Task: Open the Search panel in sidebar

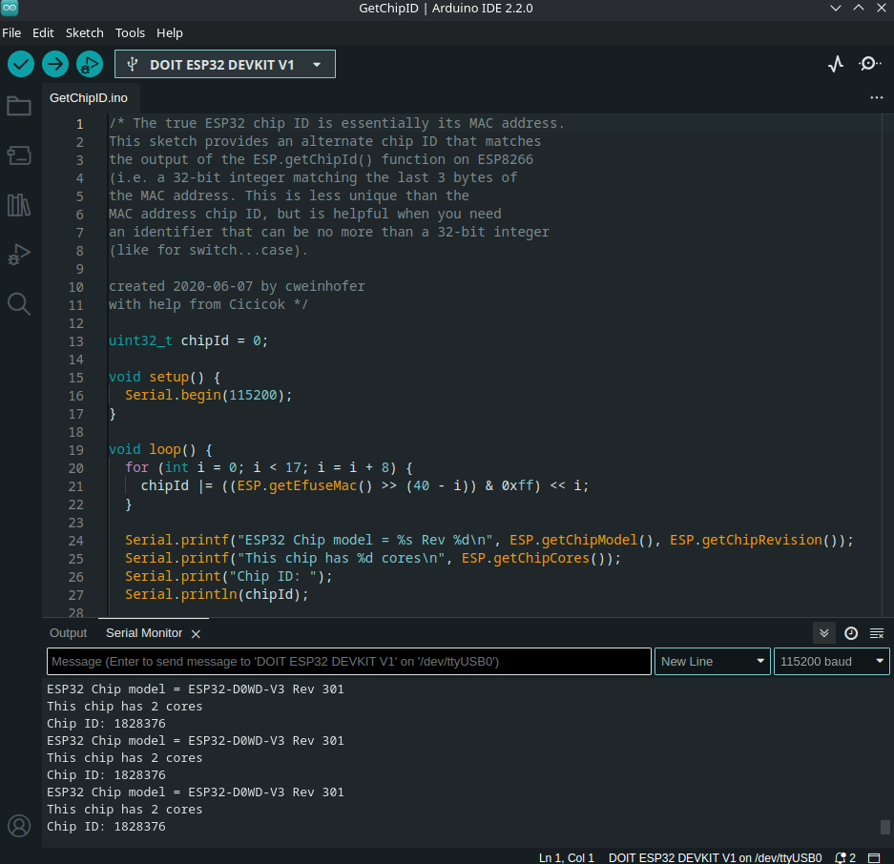Action: pos(19,304)
